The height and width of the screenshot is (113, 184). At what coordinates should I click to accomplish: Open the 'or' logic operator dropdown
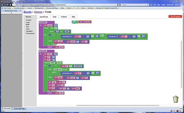point(102,35)
